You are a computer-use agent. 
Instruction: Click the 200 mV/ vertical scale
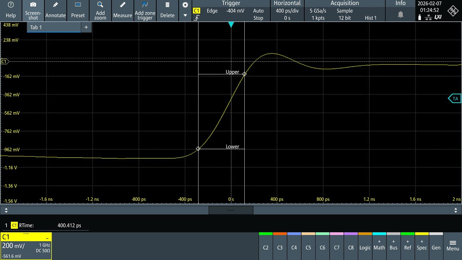tap(13, 246)
